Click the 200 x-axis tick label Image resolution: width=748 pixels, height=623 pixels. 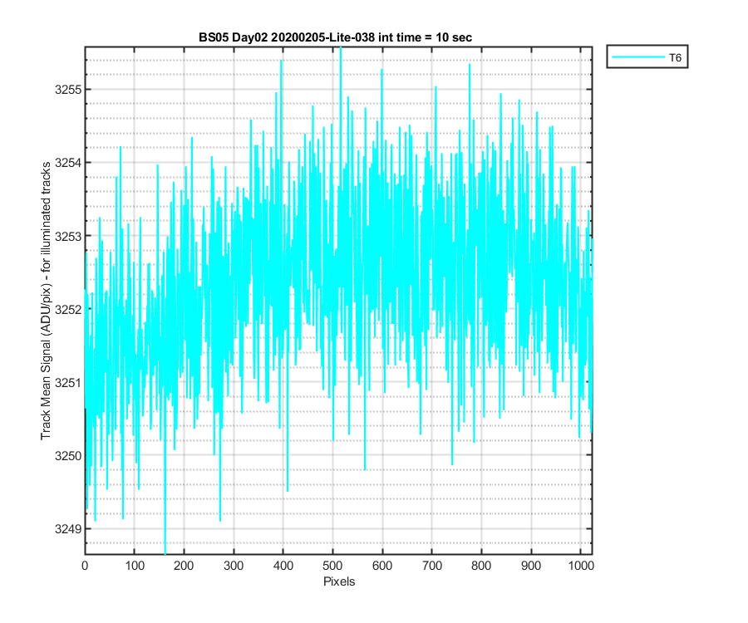coord(184,566)
